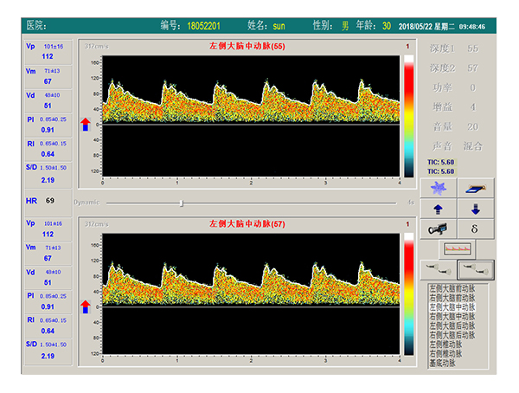This screenshot has width=519, height=393.
Task: Click the scanner icon button beside snowflake
Action: coord(473,188)
